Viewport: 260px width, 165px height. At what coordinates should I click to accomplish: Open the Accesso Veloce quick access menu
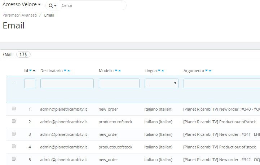[22, 4]
